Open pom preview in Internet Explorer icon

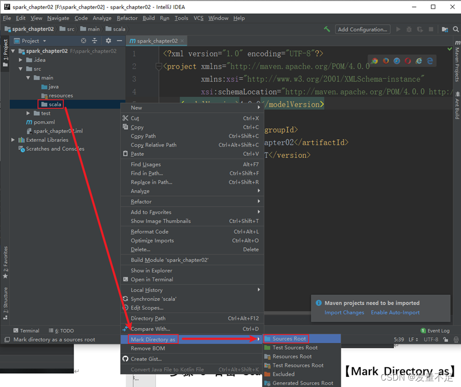[x=419, y=61]
